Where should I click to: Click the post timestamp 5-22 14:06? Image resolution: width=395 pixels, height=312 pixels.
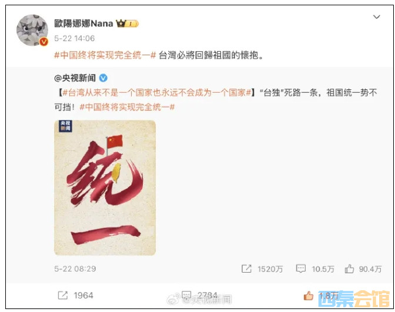coord(75,38)
